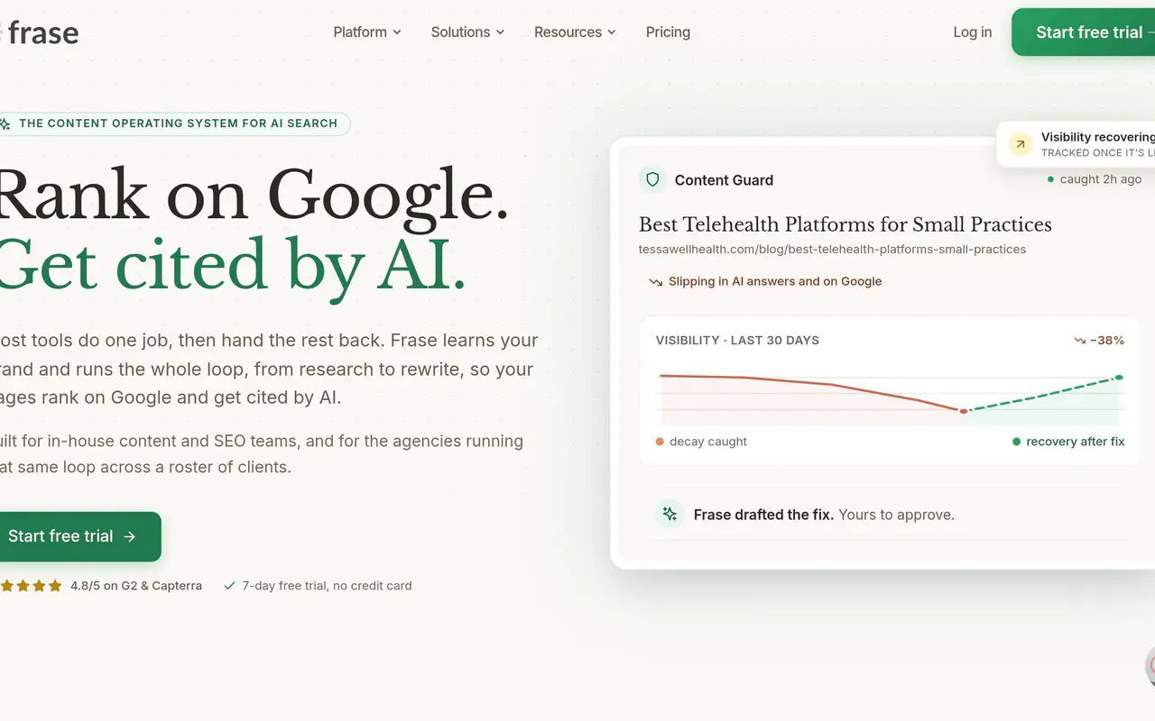Click the Best Telehealth Platforms article title

pos(845,224)
